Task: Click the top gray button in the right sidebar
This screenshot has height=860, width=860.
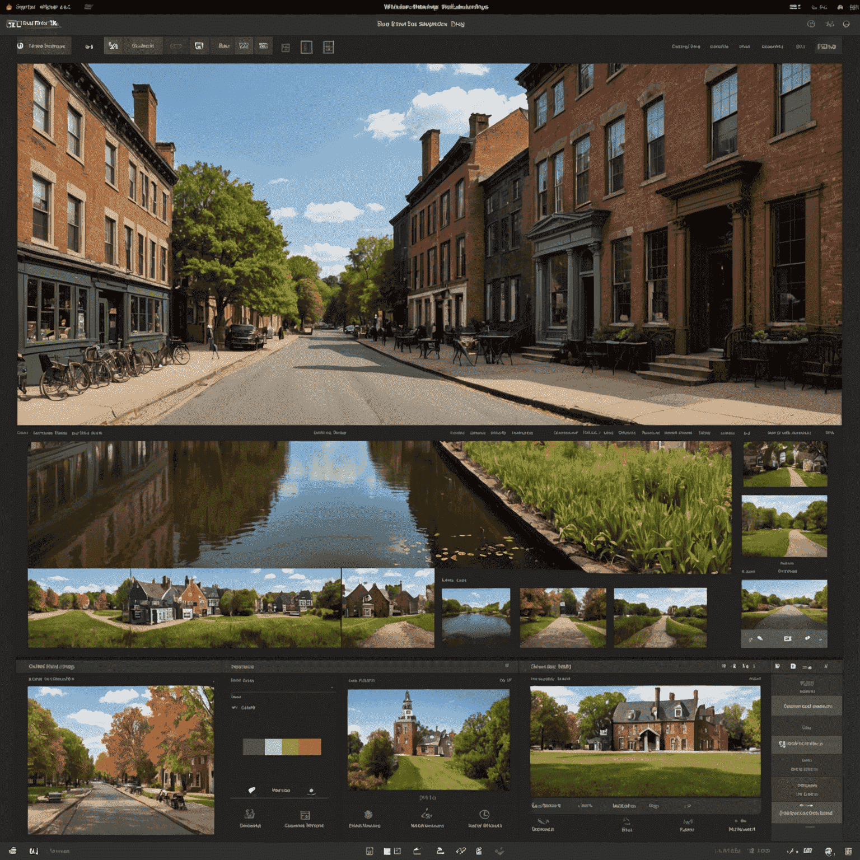Action: click(807, 706)
